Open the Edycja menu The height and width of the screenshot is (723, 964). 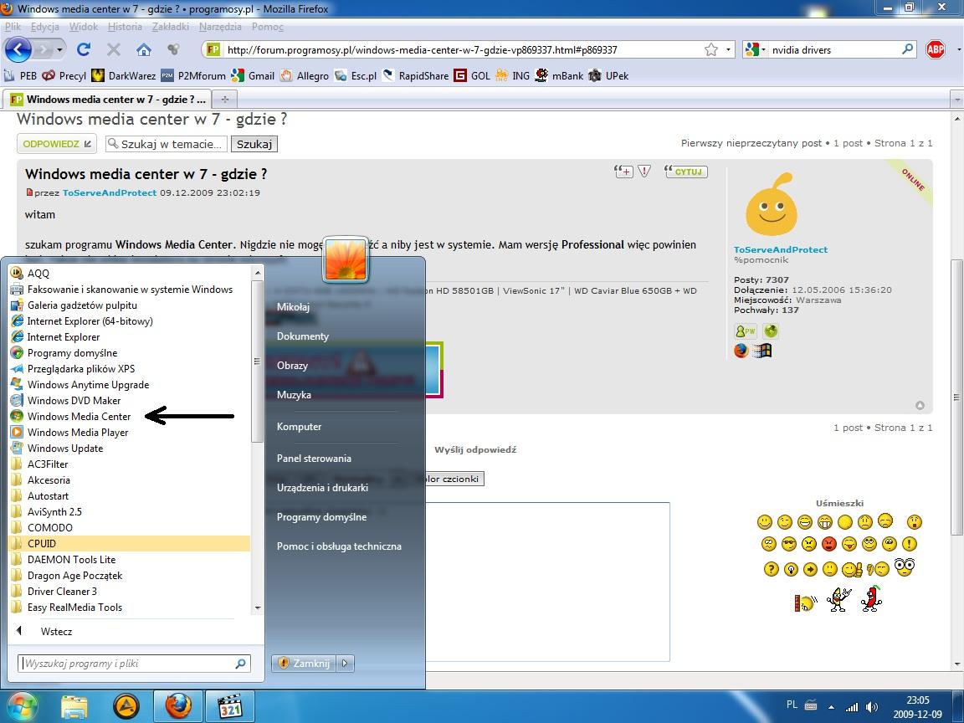pos(45,27)
